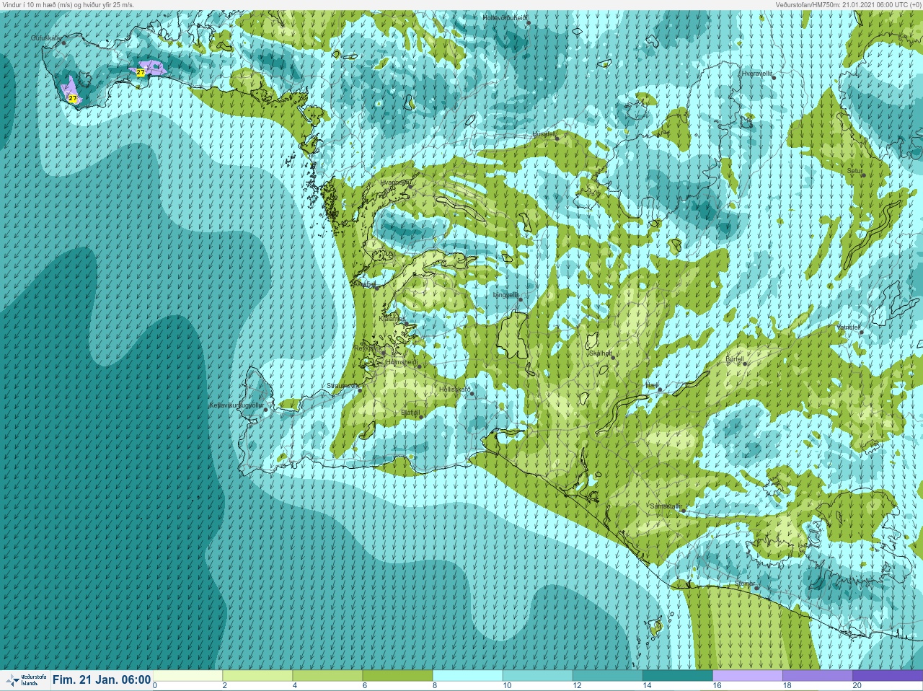The height and width of the screenshot is (691, 923).
Task: Click the Keflavíkurflugvöllur station label
Action: (x=236, y=406)
